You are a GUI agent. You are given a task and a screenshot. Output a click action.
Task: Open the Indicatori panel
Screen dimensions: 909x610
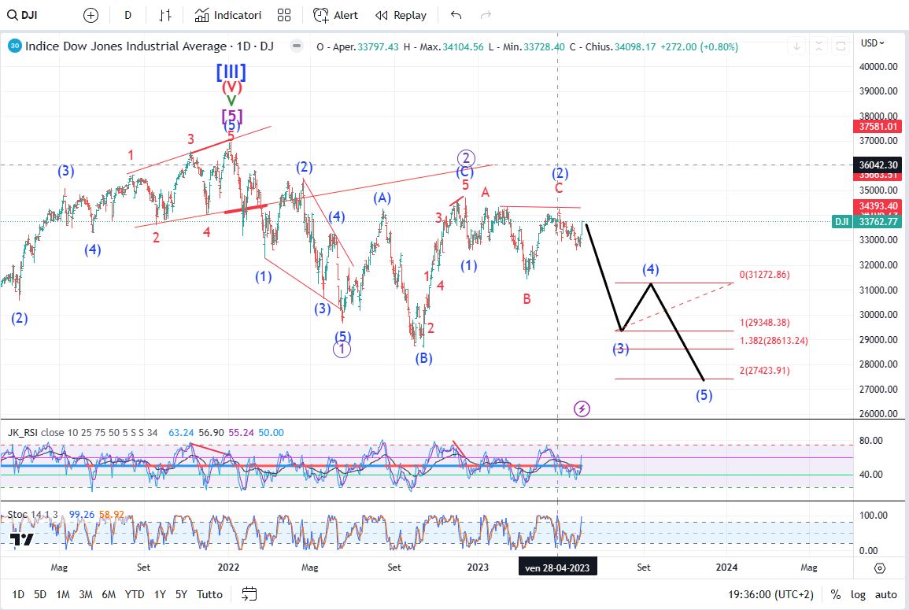[227, 15]
